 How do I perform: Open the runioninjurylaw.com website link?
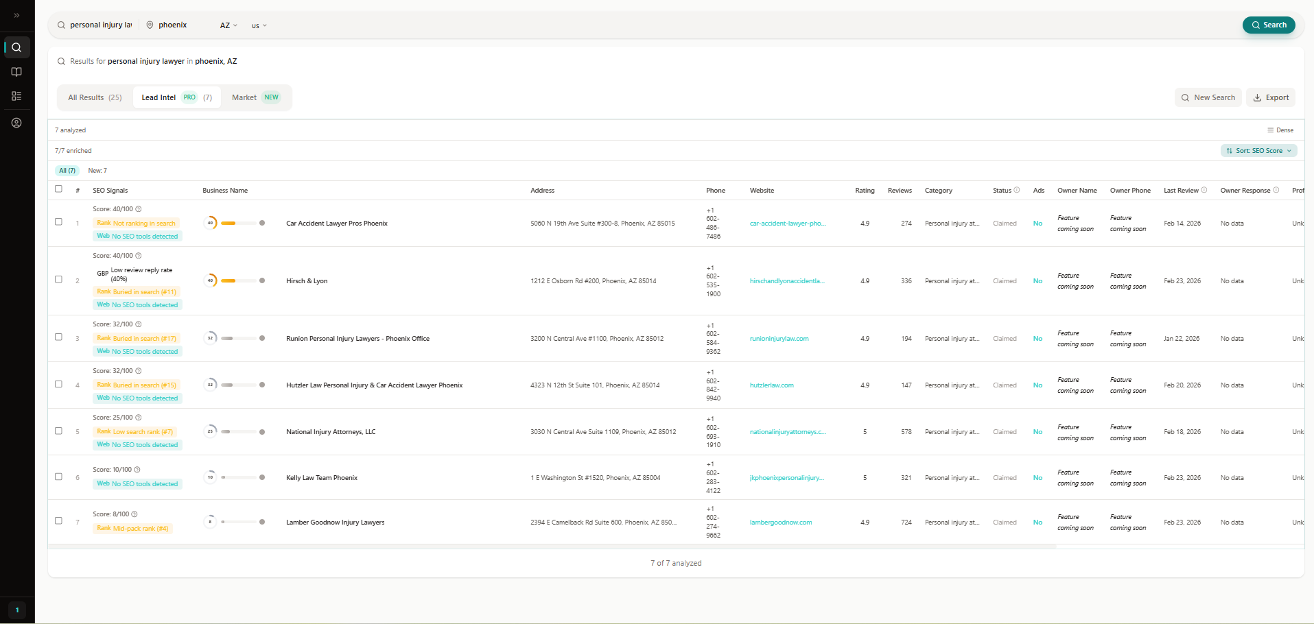[x=779, y=339]
